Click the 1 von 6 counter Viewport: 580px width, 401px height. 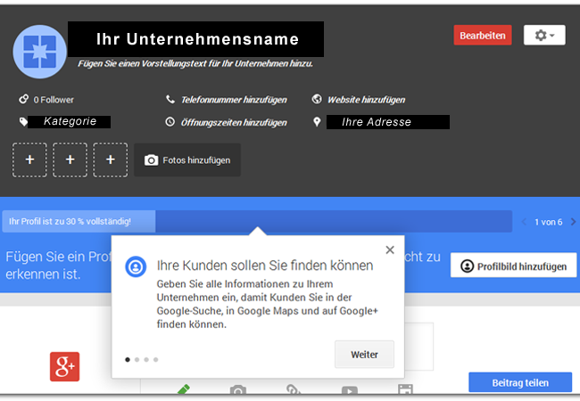[x=549, y=222]
